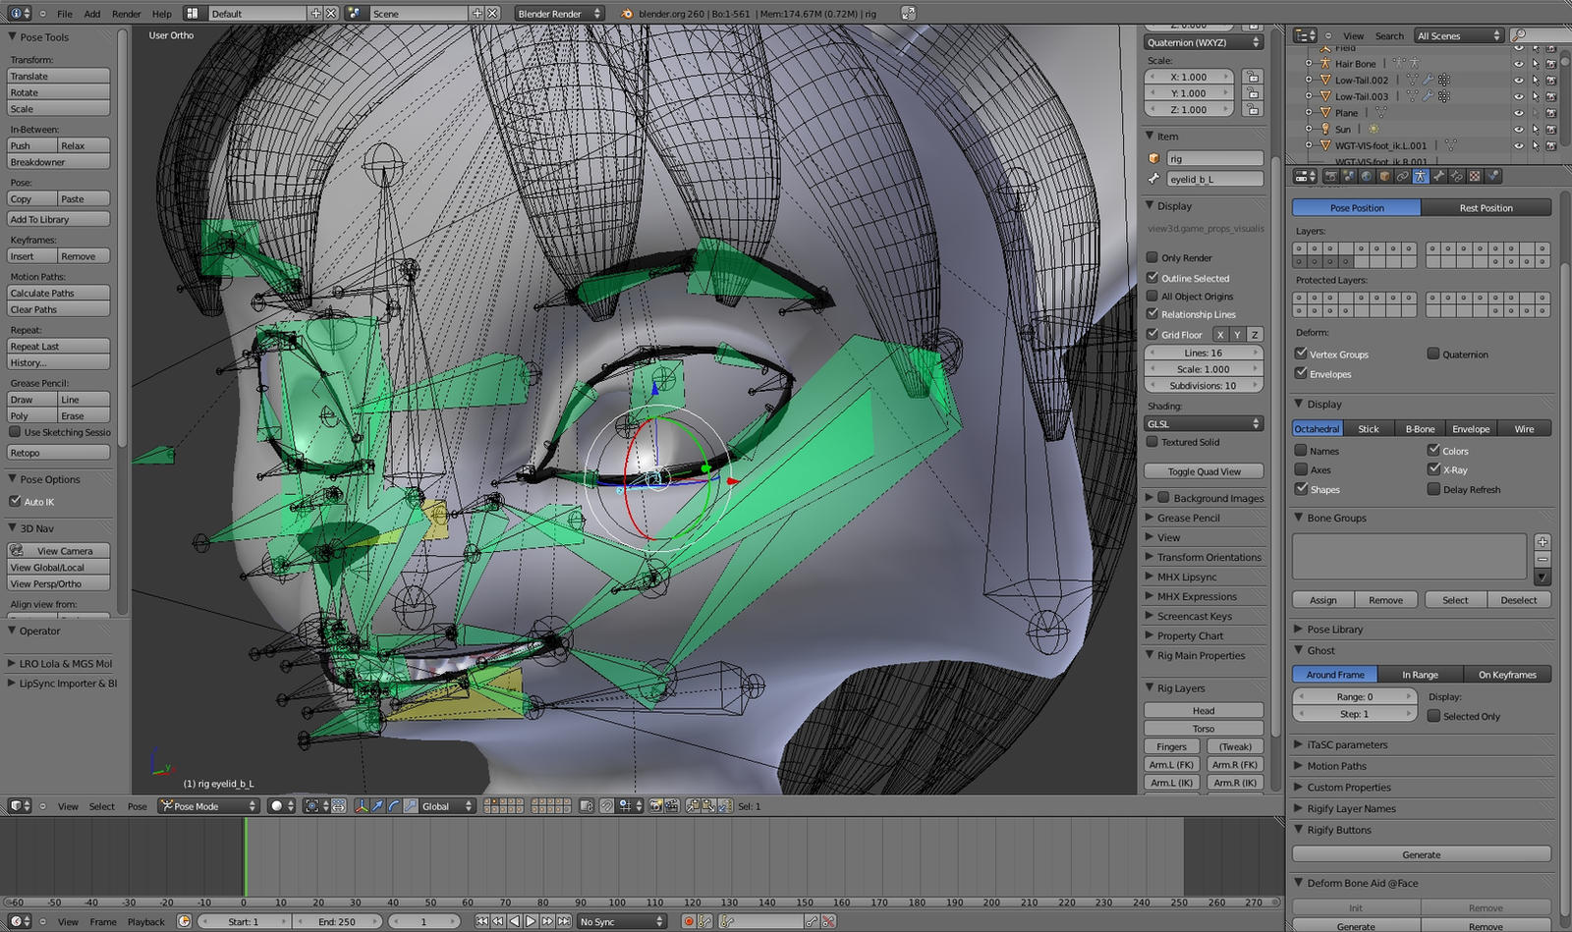1572x932 pixels.
Task: Select the translate manipulator arrow icon
Action: (376, 806)
